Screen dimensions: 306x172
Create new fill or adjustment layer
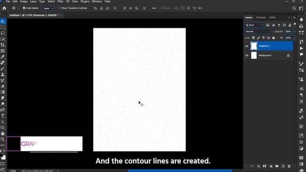point(271,166)
